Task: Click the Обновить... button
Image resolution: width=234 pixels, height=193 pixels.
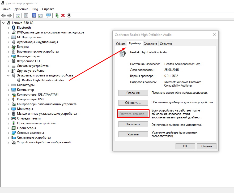Action: point(133,103)
